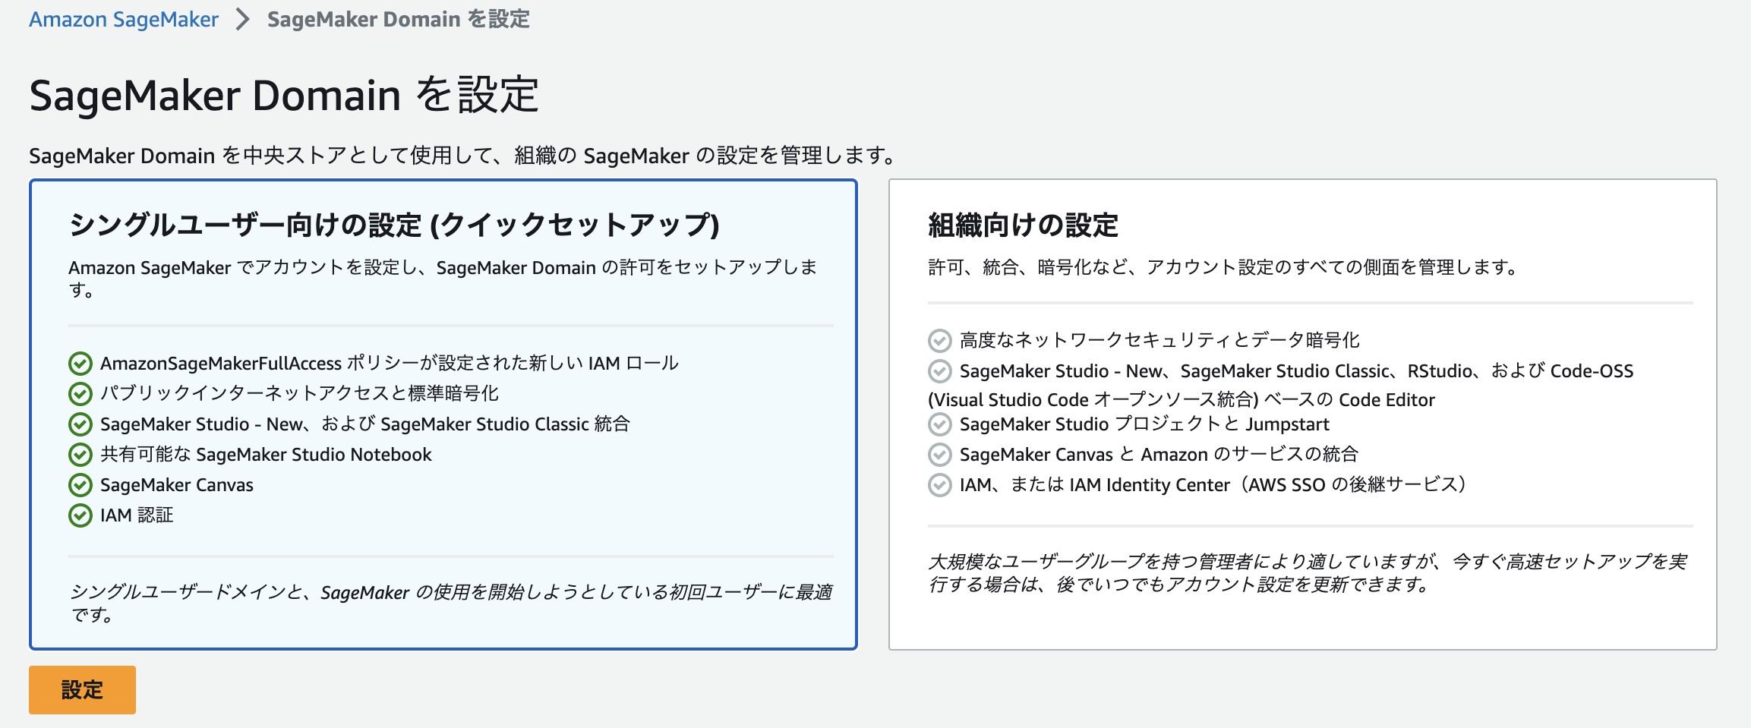Screen dimensions: 1751x728
Task: Click gray checkmark next to RStudio Code-OSS item
Action: coord(940,371)
